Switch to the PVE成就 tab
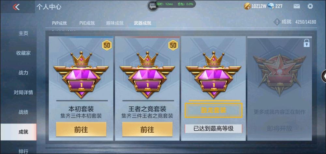Viewport: 326px width, 154px height. click(x=87, y=23)
